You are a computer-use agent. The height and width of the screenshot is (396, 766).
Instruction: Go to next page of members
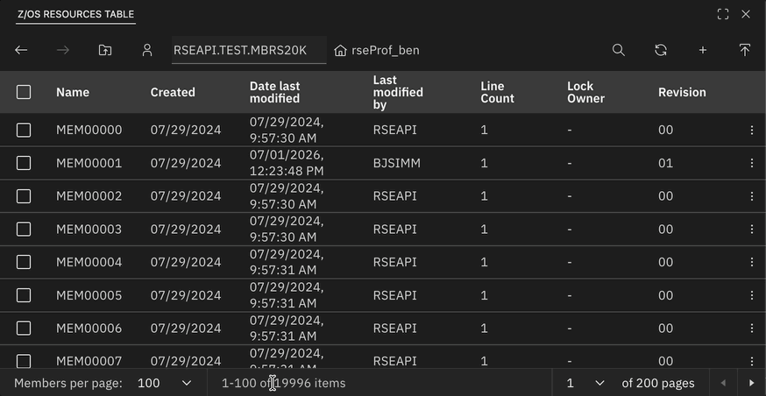[x=751, y=384]
